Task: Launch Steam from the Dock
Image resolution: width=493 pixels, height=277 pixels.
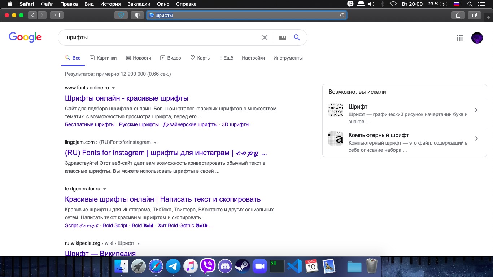Action: (242, 267)
